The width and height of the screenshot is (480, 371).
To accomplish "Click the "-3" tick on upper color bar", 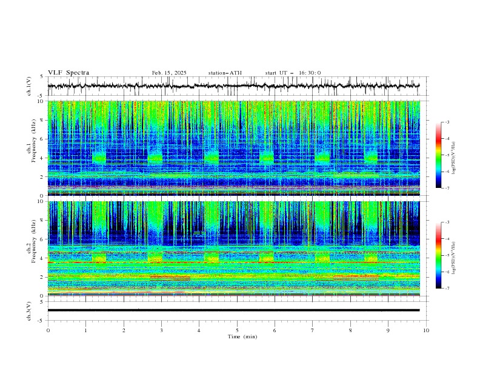I will coord(447,122).
